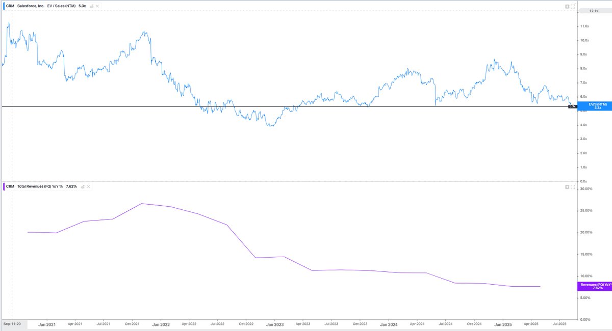Screen dimensions: 612x331
Task: Click the Oct 2021 date axis label
Action: [132, 323]
